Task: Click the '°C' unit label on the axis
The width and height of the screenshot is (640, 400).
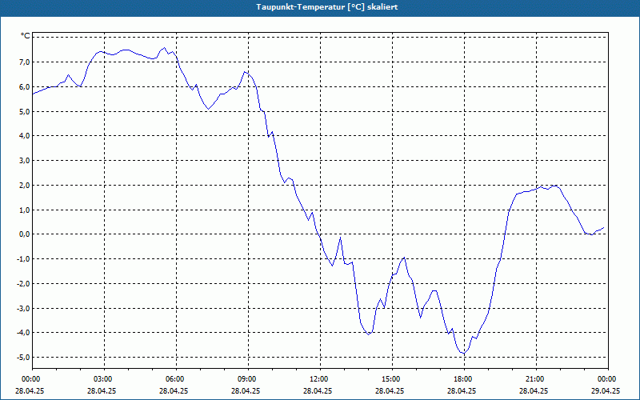Action: point(26,36)
